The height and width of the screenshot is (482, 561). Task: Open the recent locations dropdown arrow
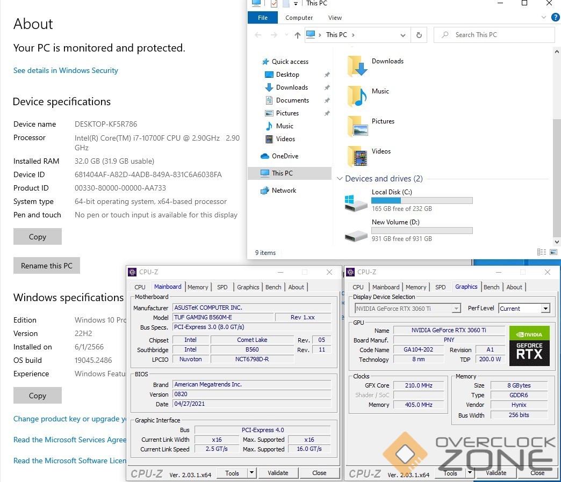286,35
